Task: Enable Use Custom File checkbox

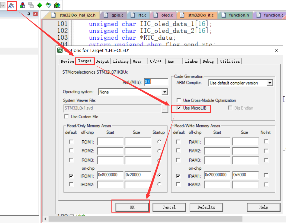Action: point(66,117)
